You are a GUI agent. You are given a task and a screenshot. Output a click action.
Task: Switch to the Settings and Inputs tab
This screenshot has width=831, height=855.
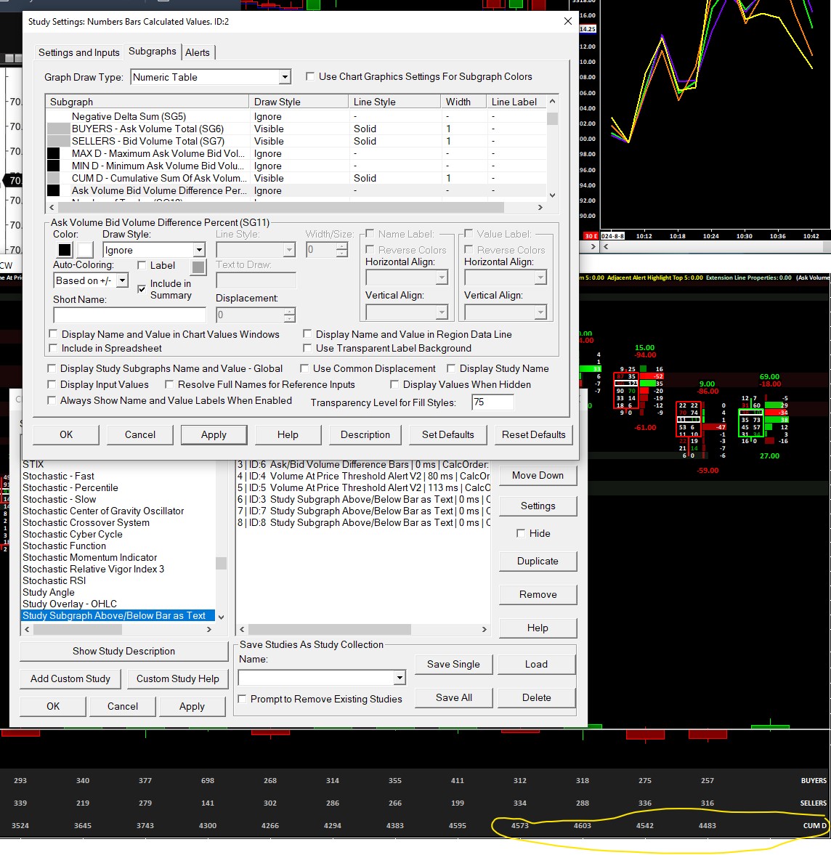click(x=78, y=52)
